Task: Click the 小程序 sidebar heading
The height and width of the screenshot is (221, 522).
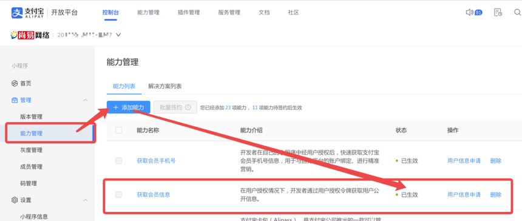Action: point(19,66)
